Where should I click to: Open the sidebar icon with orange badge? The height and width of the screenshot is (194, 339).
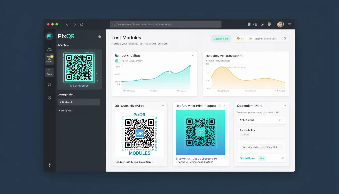coord(49,59)
